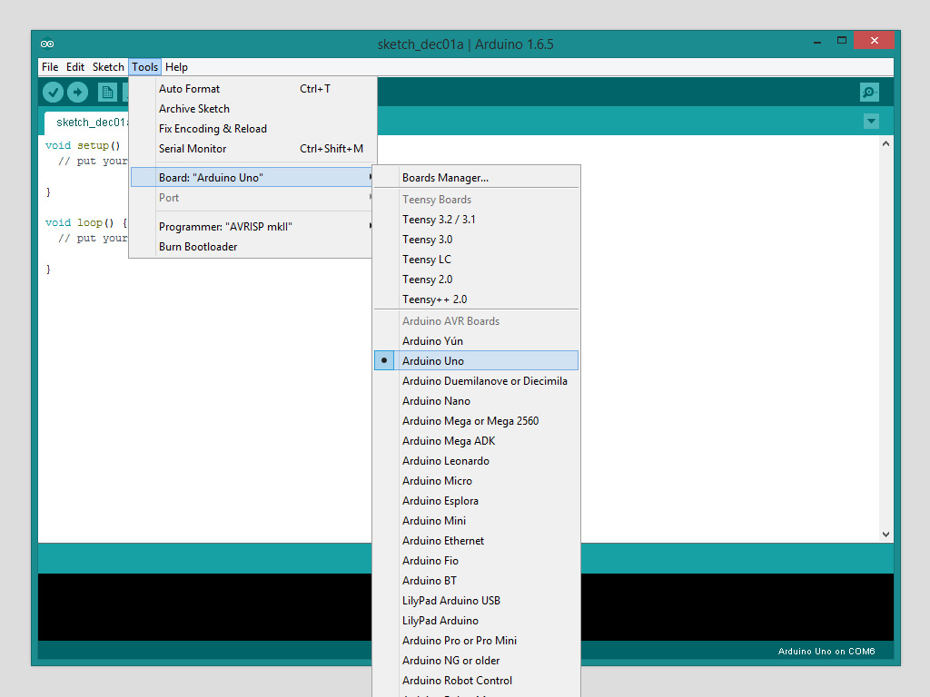Screen dimensions: 930x697
Task: Choose Archive Sketch menu entry
Action: tap(252, 109)
